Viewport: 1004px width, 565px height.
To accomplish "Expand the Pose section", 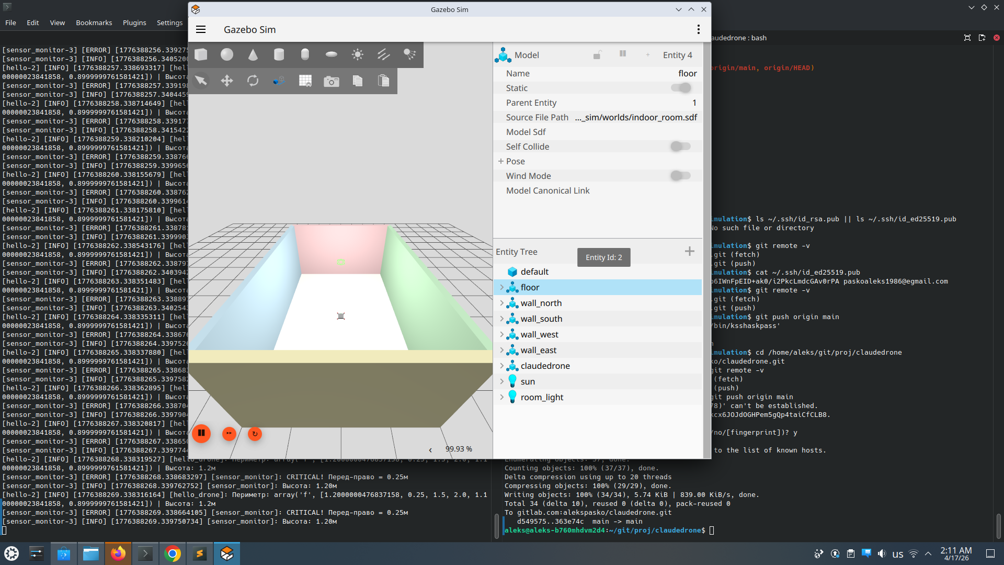I will click(x=501, y=161).
